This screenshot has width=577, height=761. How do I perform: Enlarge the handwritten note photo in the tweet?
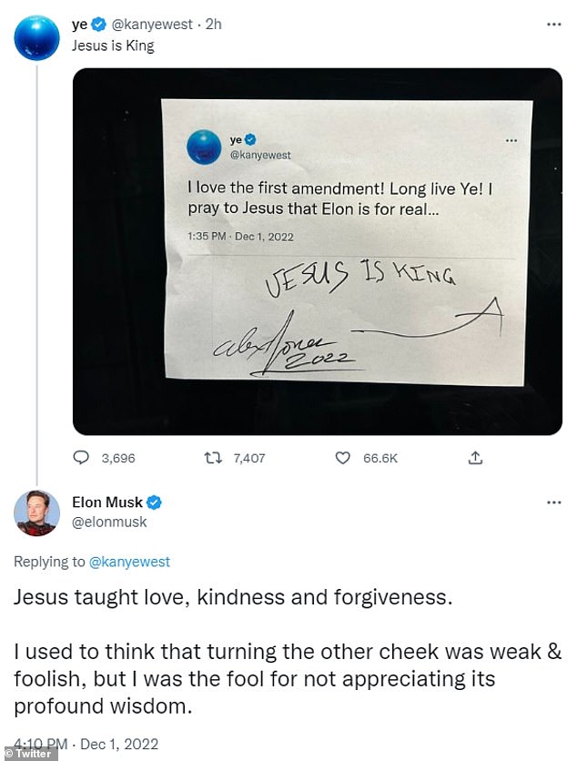[318, 250]
